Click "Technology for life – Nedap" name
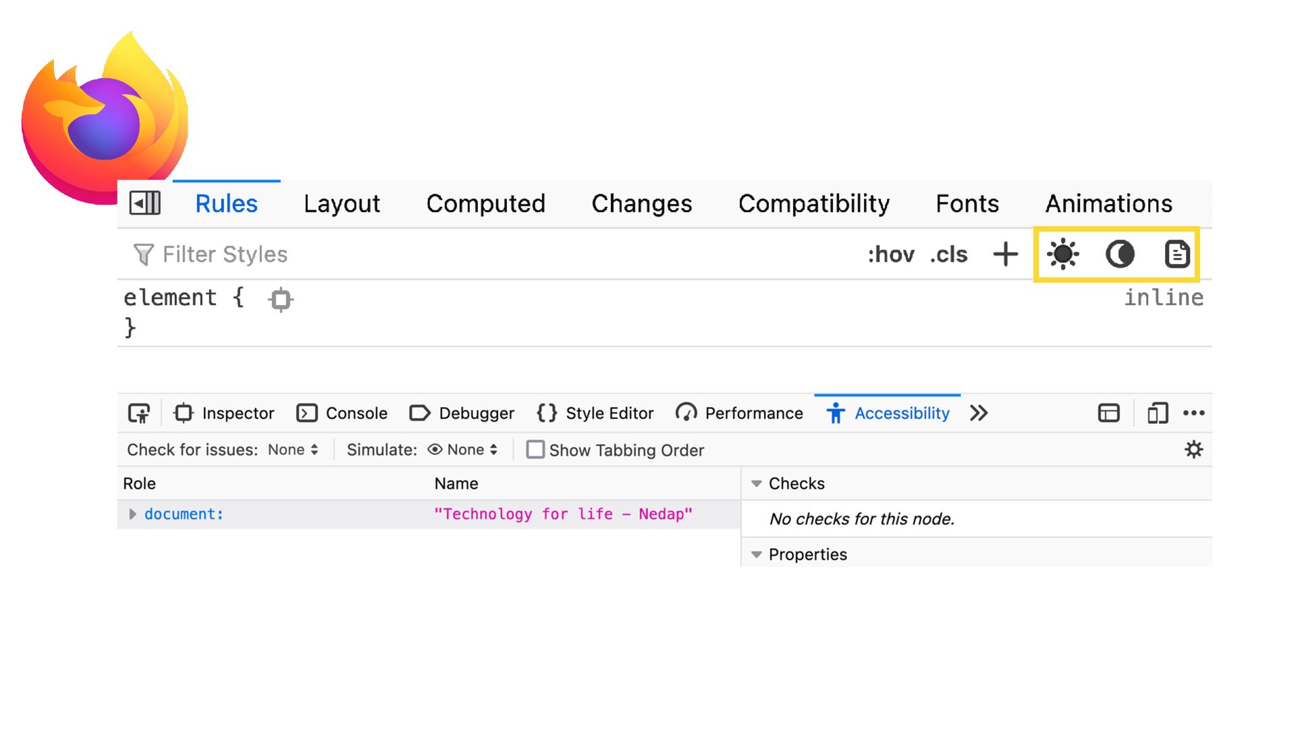 point(563,514)
